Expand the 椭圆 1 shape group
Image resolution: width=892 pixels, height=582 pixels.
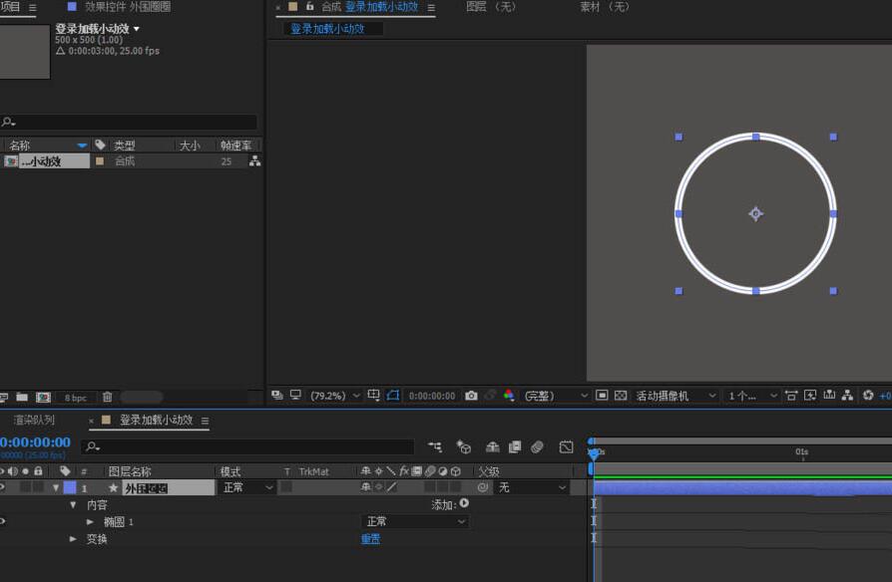pos(90,521)
